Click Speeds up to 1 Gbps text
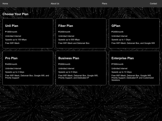This screenshot has width=162, height=121. (121, 40)
